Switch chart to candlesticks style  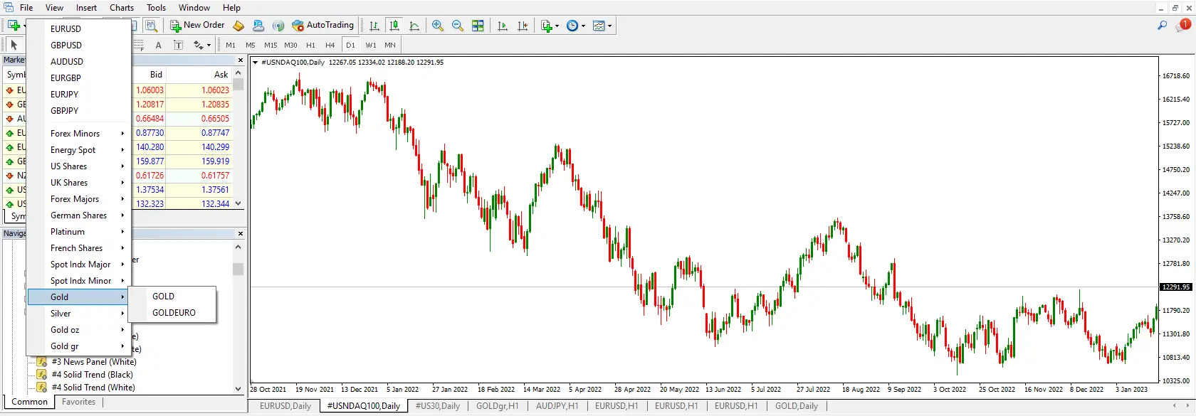pyautogui.click(x=394, y=26)
